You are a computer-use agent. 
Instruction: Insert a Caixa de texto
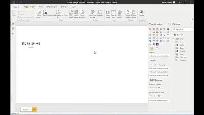tap(113, 14)
